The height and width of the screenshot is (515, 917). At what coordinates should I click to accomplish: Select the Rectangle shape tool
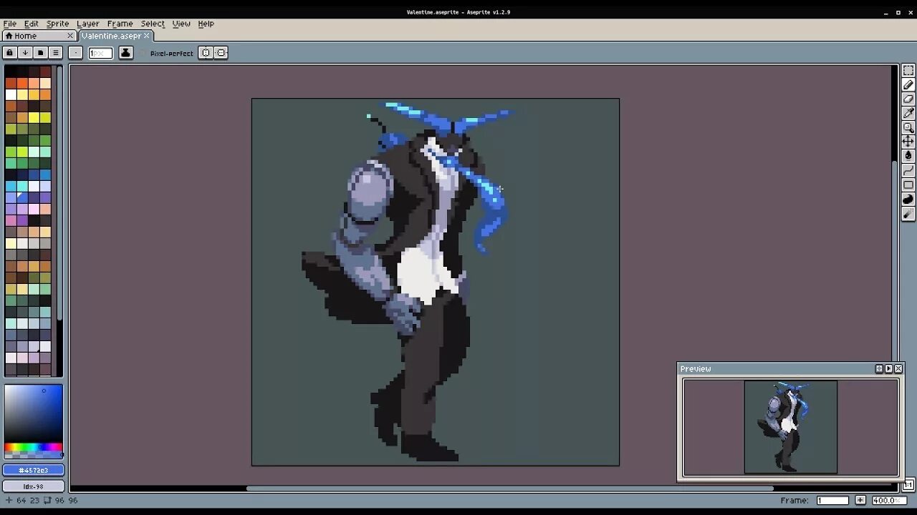click(908, 185)
